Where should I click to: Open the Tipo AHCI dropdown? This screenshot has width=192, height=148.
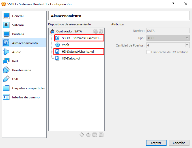click(168, 38)
